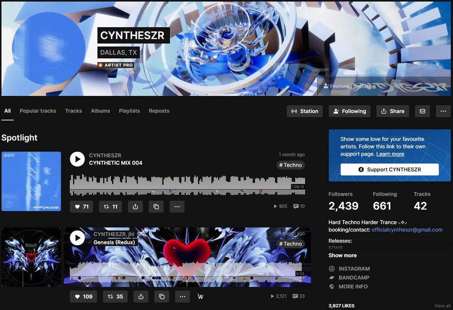Image resolution: width=453 pixels, height=310 pixels.
Task: Play the Genesis (Redux) track
Action: click(x=77, y=238)
